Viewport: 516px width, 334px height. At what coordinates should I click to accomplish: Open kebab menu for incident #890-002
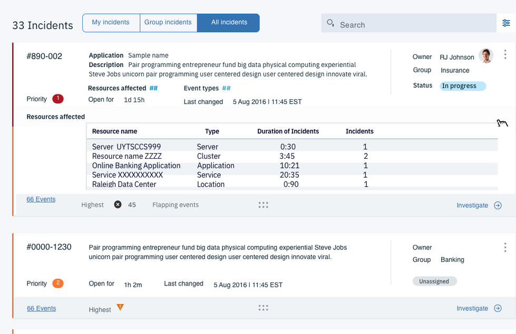[505, 54]
